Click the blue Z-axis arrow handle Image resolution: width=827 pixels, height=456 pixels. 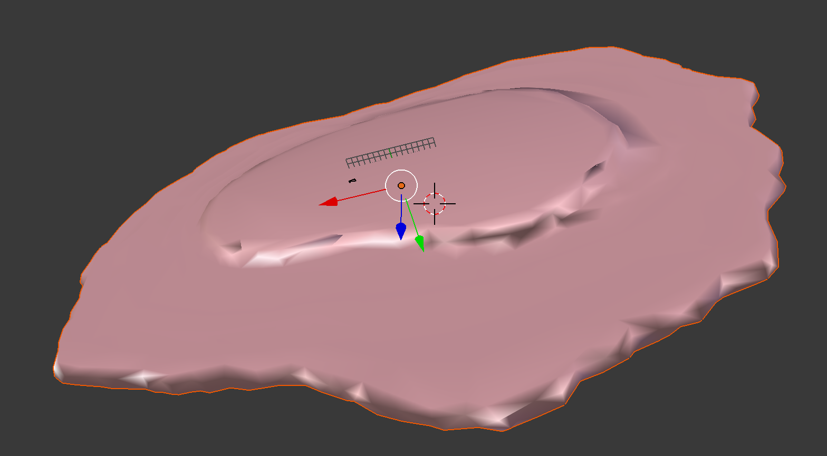pyautogui.click(x=401, y=231)
